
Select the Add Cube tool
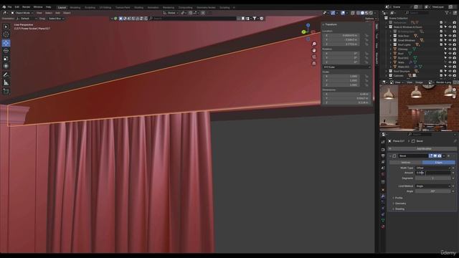[x=6, y=91]
